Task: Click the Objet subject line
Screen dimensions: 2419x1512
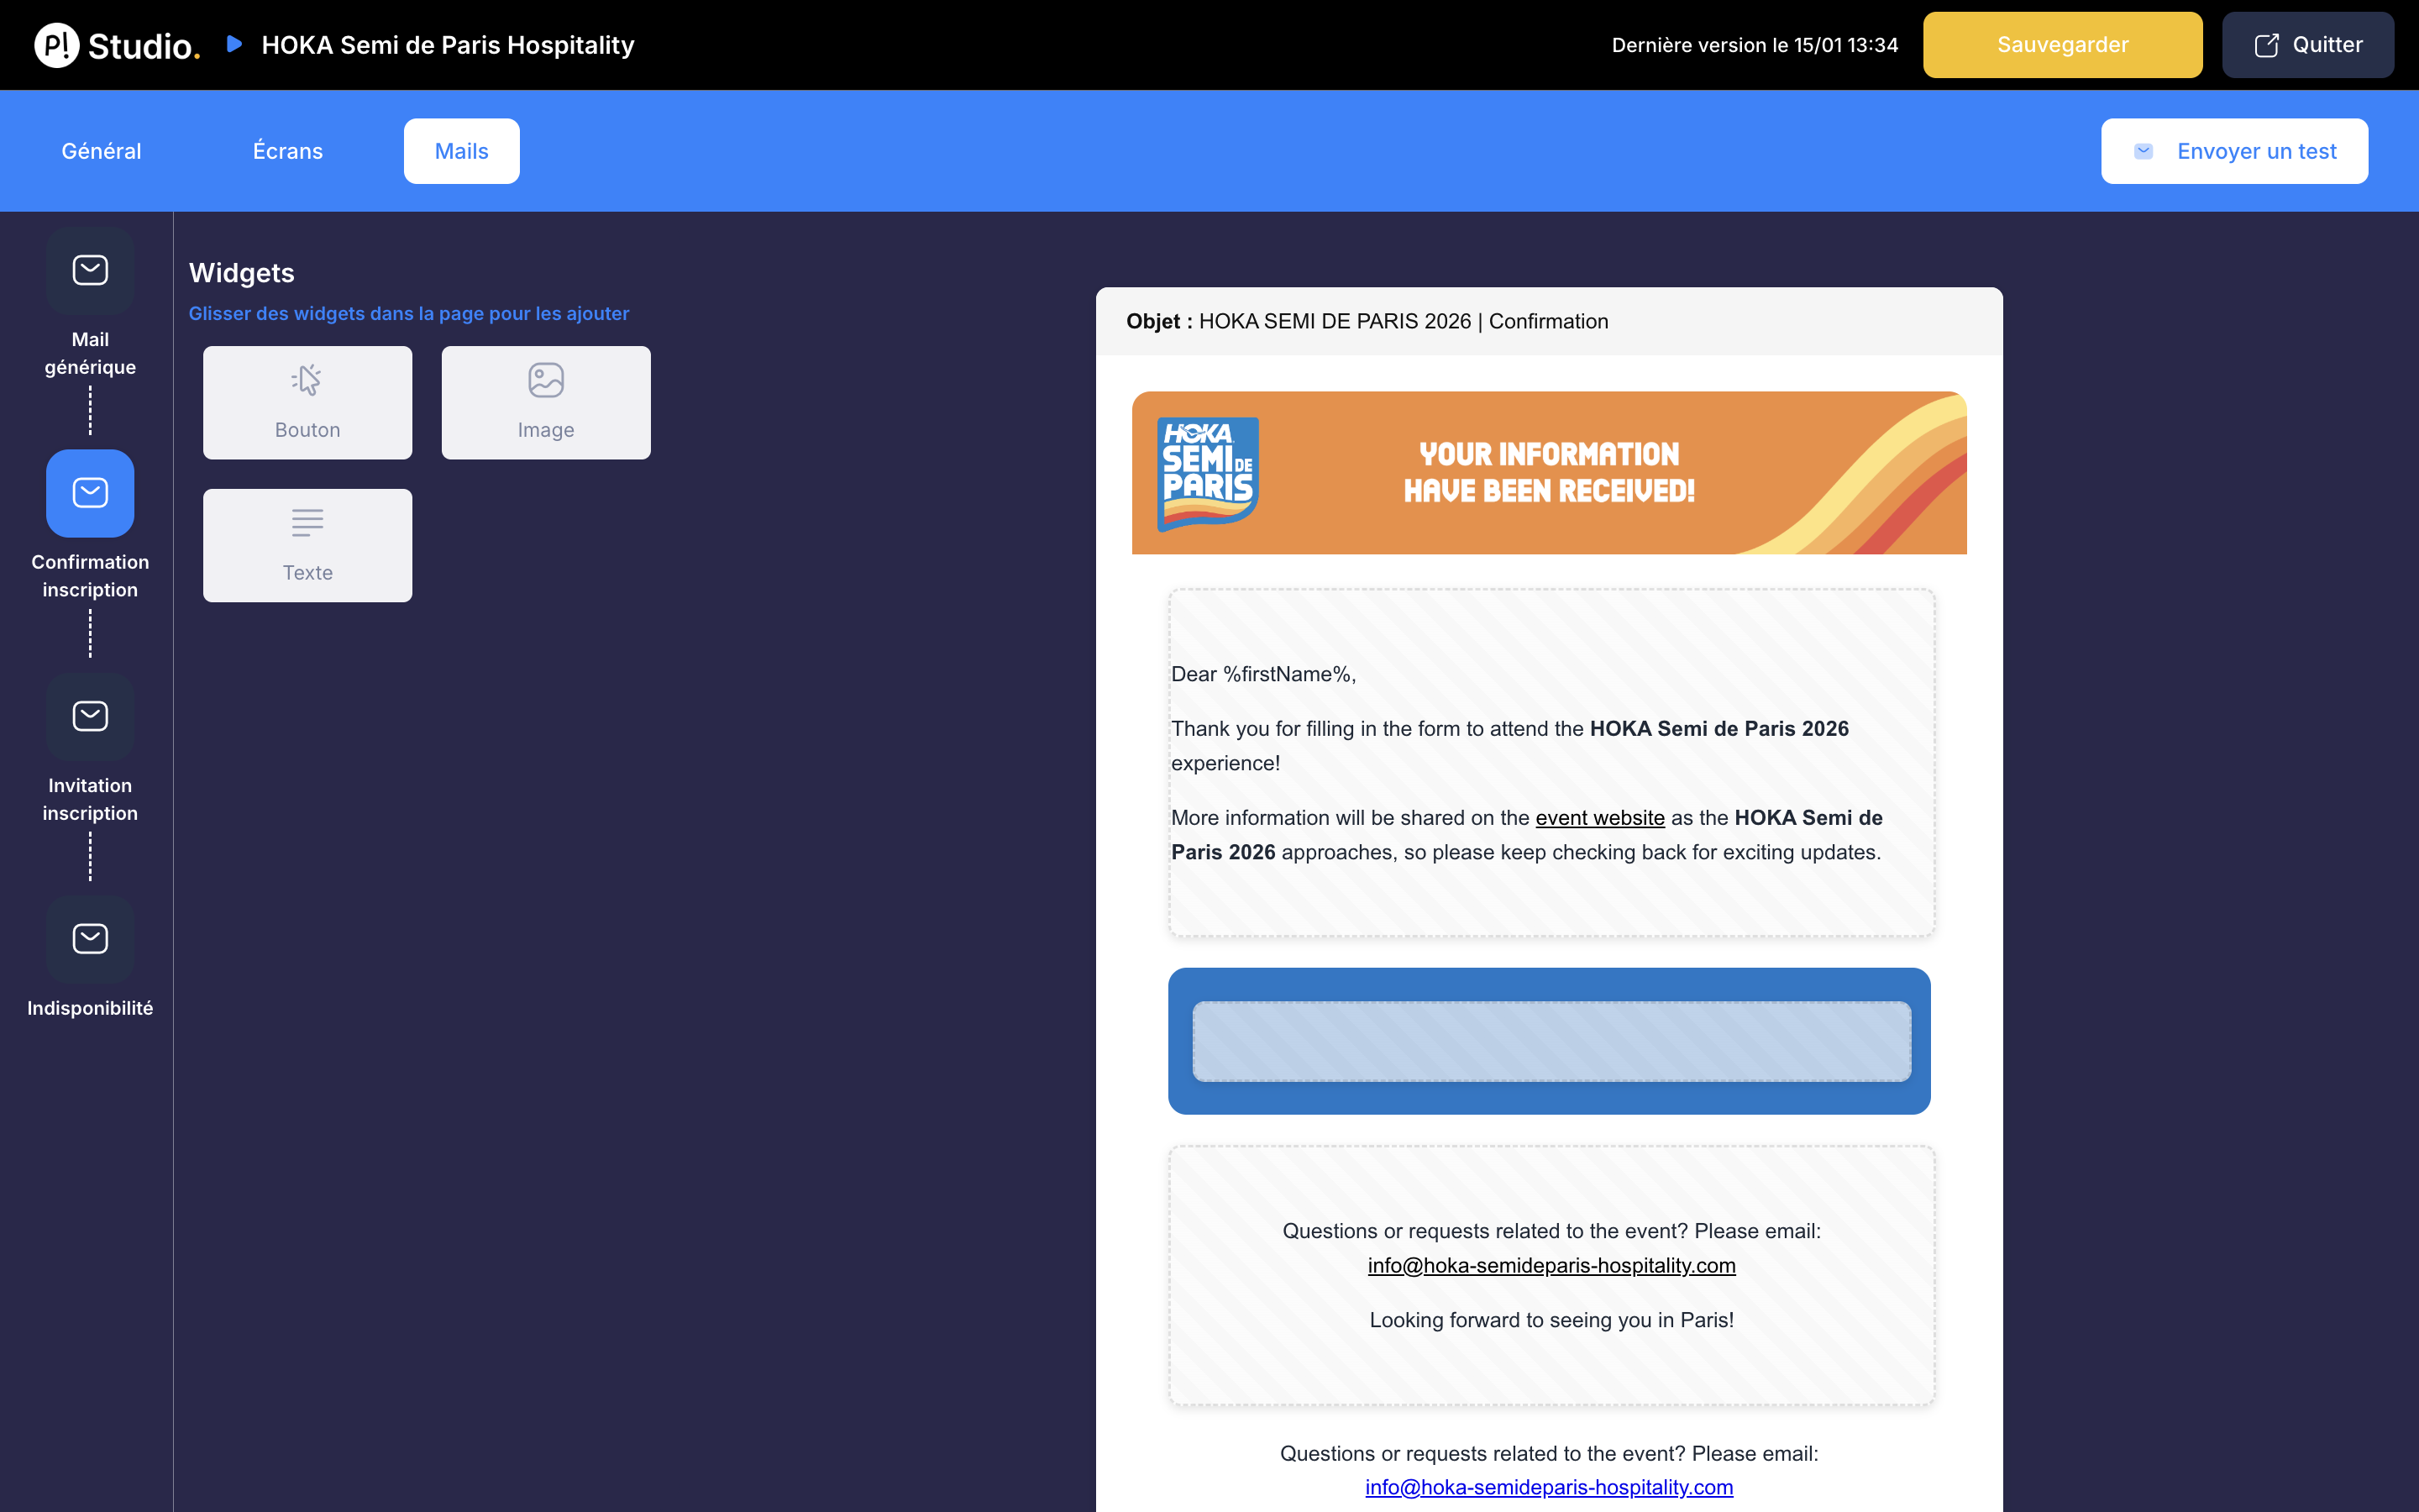Action: point(1550,321)
